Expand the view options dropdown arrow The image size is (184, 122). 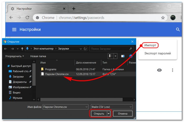115,56
